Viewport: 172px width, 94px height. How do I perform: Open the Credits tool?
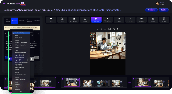(164, 20)
